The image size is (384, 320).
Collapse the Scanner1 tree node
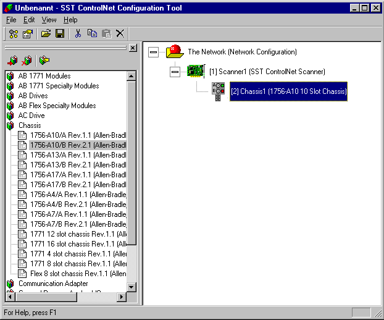pyautogui.click(x=175, y=72)
